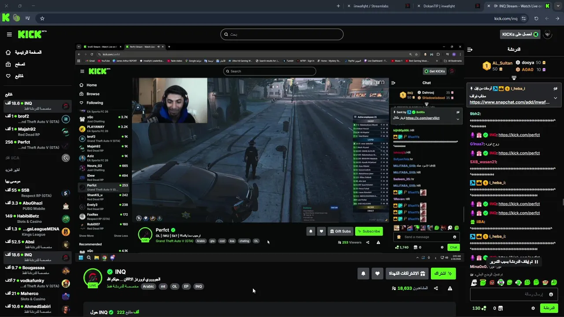The width and height of the screenshot is (564, 317).
Task: Open AbuGhazi recommended channel
Action: (37, 206)
